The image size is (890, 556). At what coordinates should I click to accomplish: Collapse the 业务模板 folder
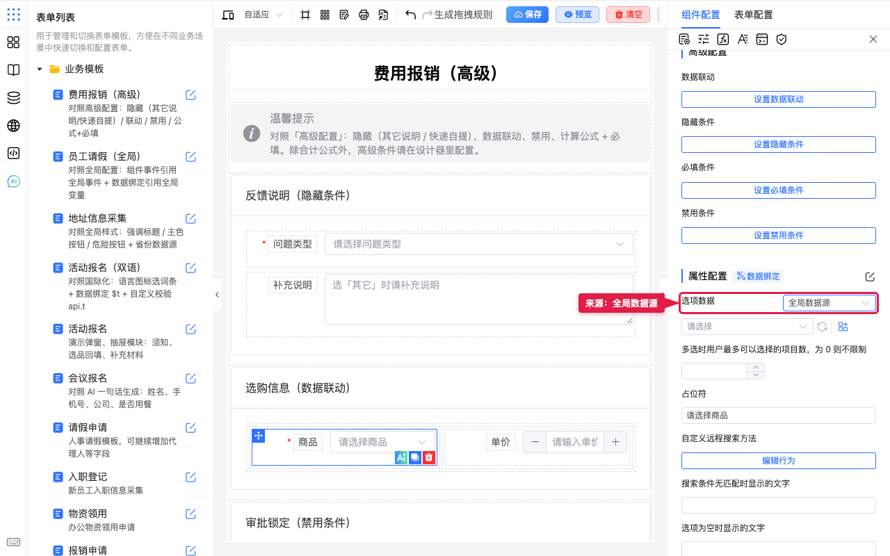click(40, 69)
